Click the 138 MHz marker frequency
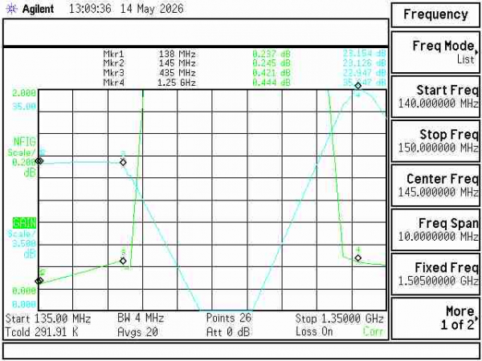Screen dimensions: 482x361 pyautogui.click(x=177, y=54)
